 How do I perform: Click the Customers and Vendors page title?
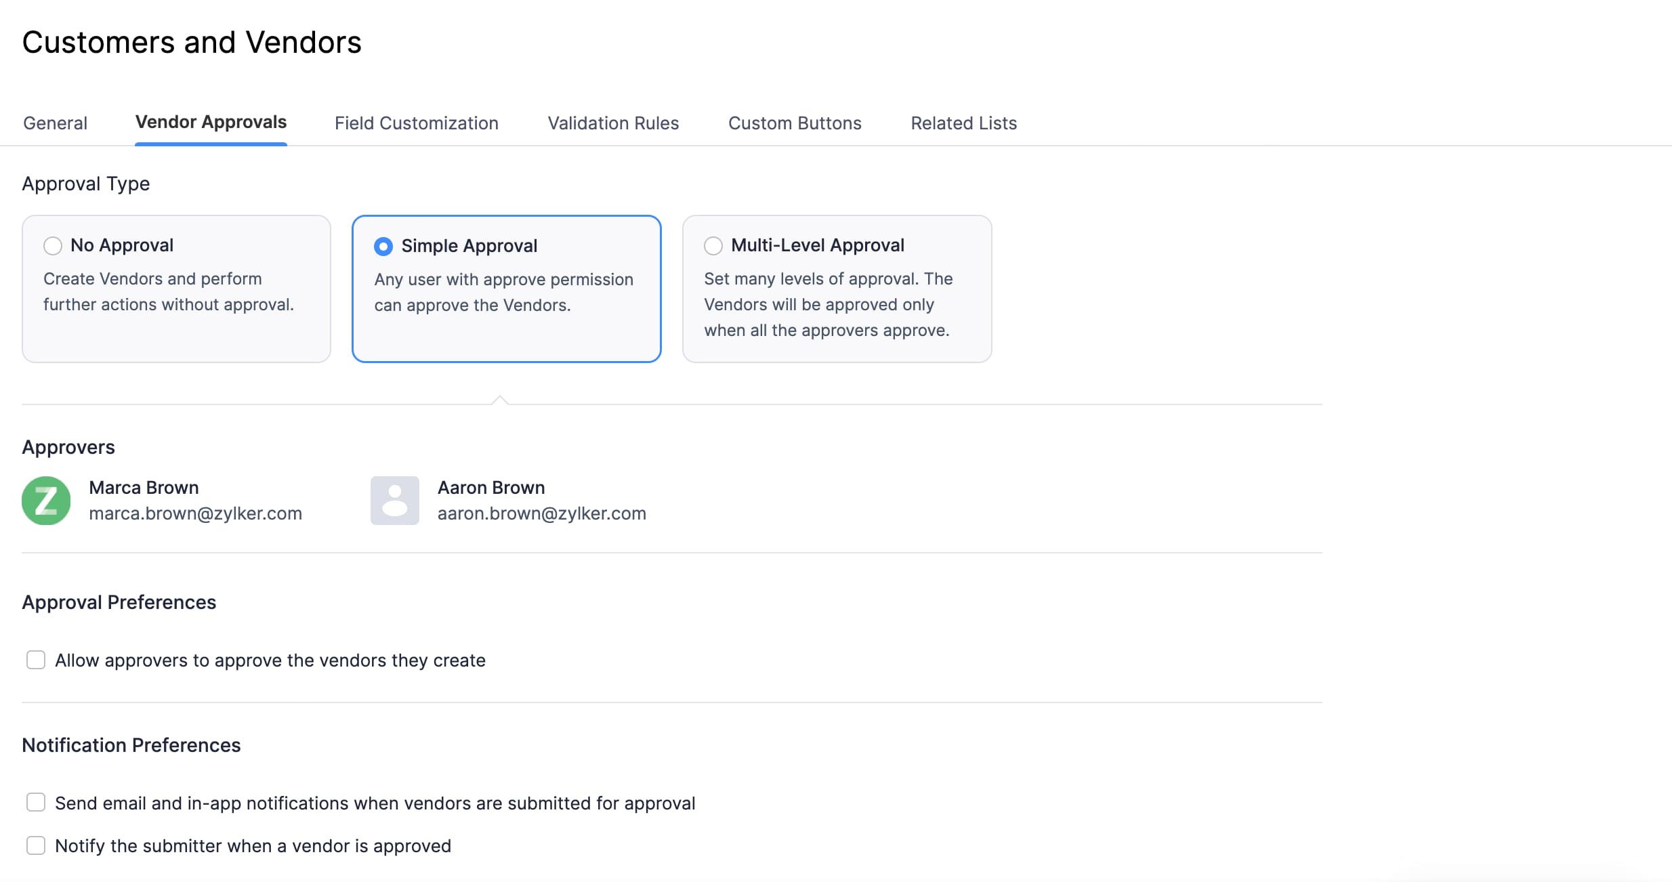[x=192, y=42]
